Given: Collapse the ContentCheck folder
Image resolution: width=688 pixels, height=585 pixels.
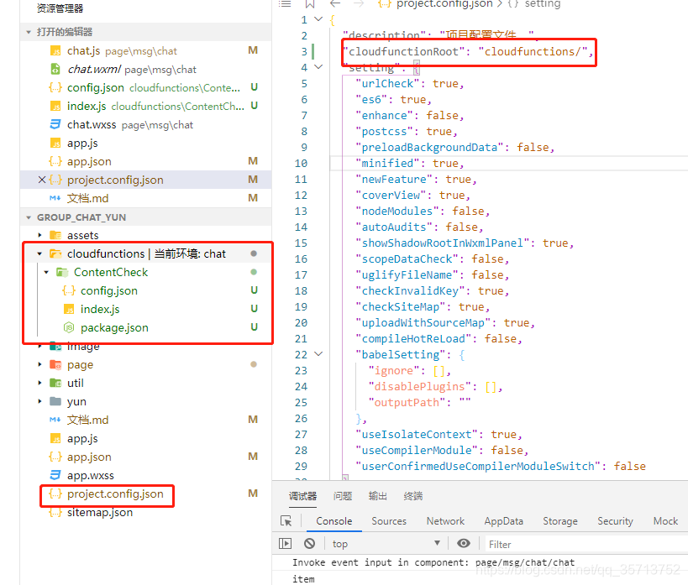Looking at the screenshot, I should point(46,272).
